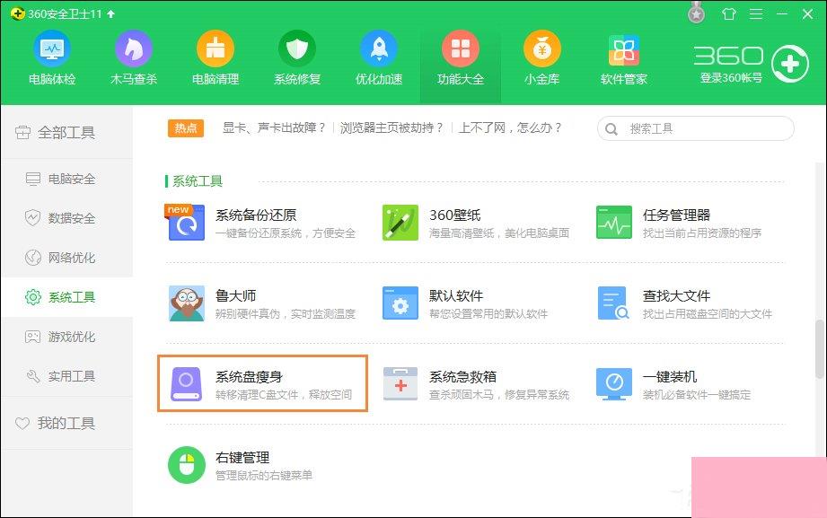The height and width of the screenshot is (518, 827).
Task: Open 我的工具 in sidebar
Action: (66, 423)
